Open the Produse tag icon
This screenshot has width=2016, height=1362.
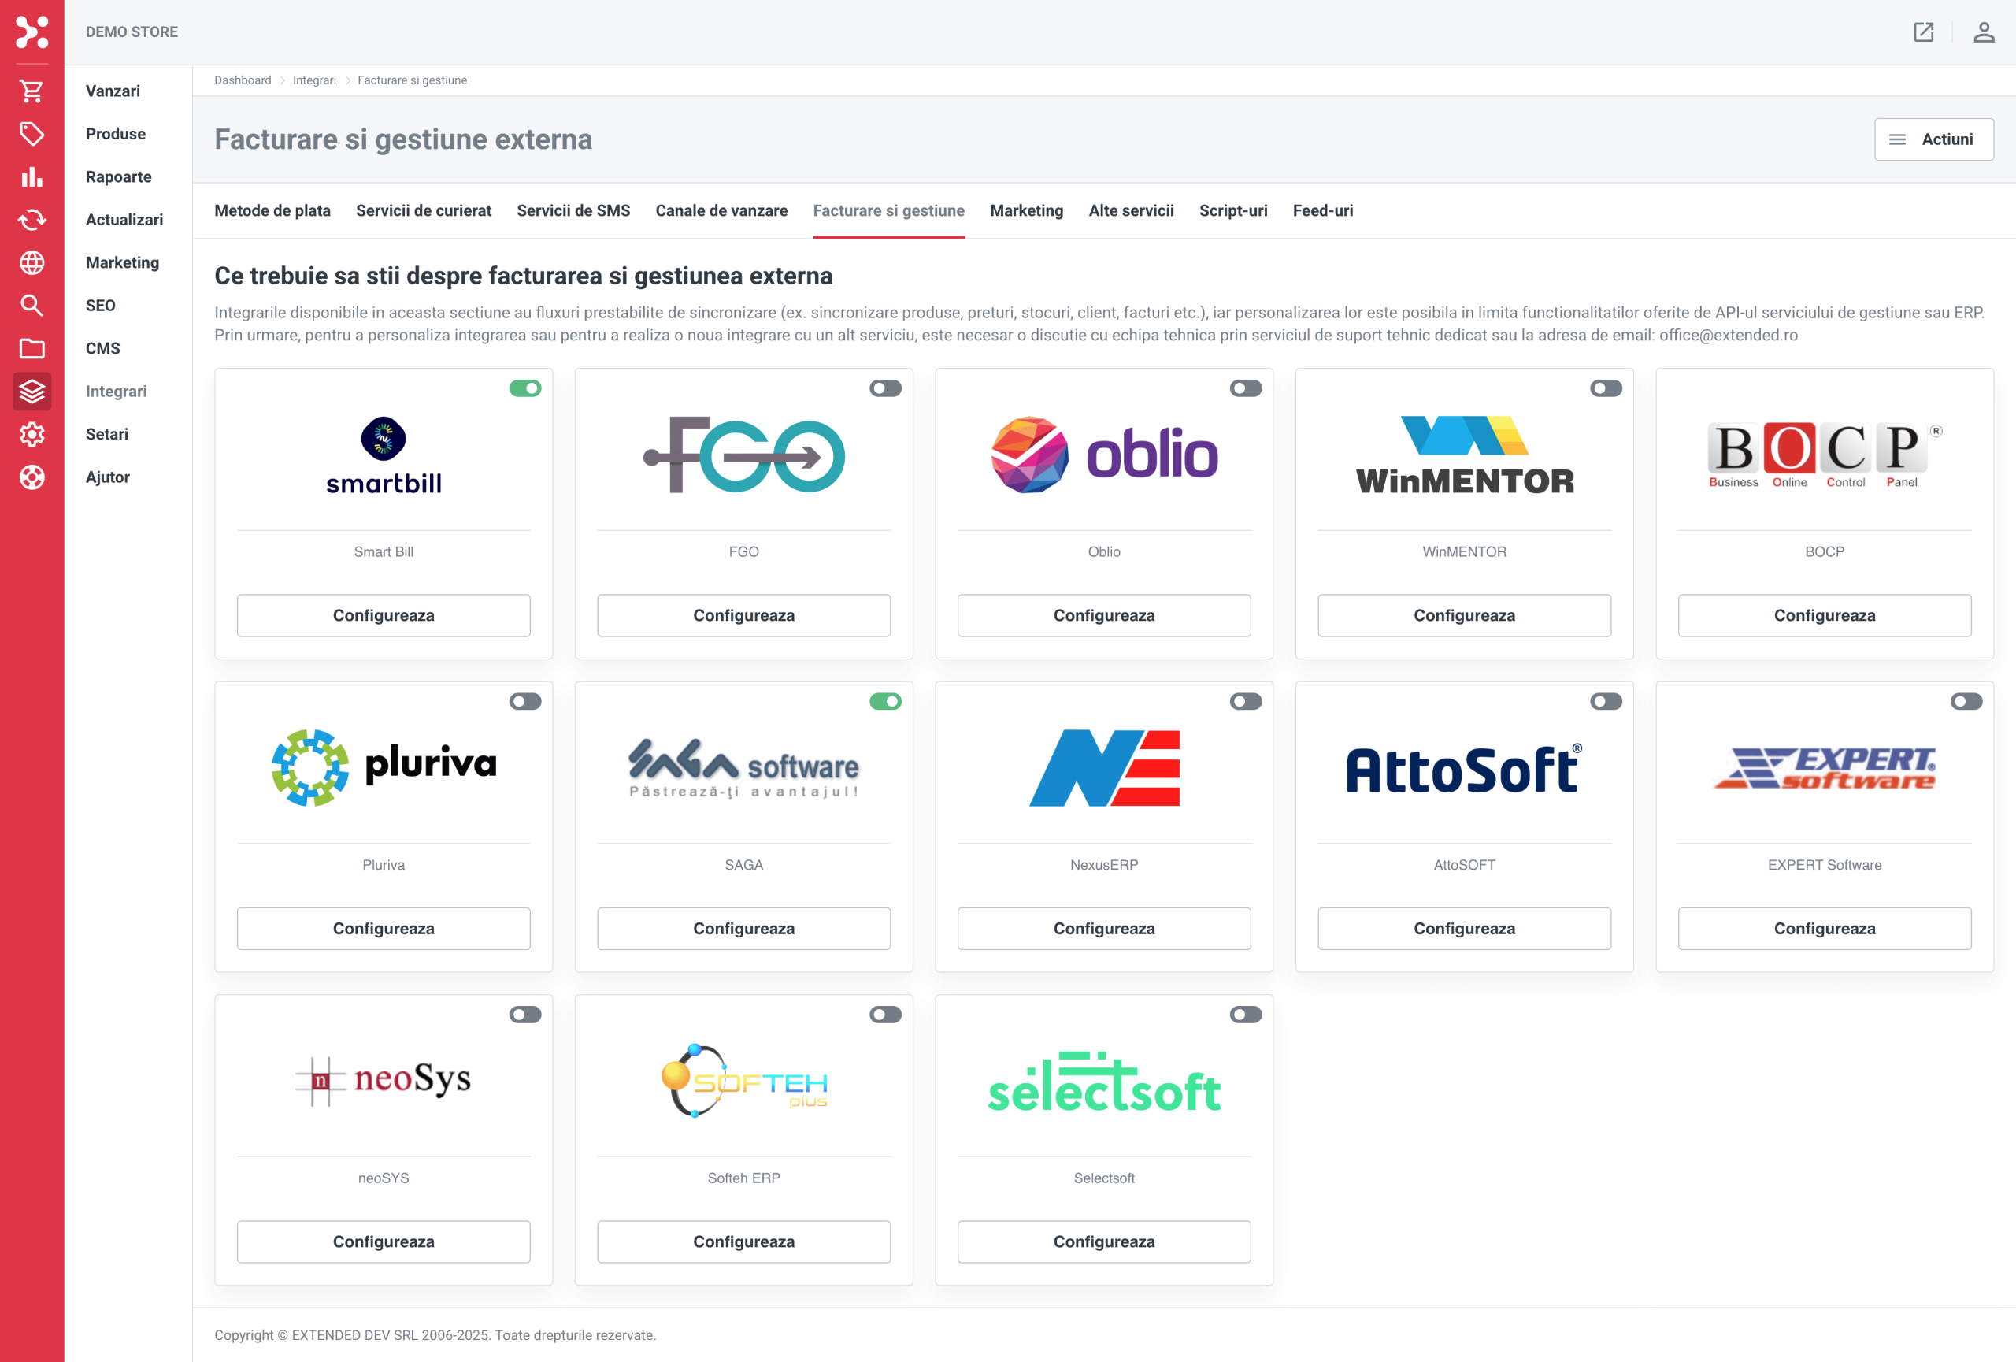32,134
